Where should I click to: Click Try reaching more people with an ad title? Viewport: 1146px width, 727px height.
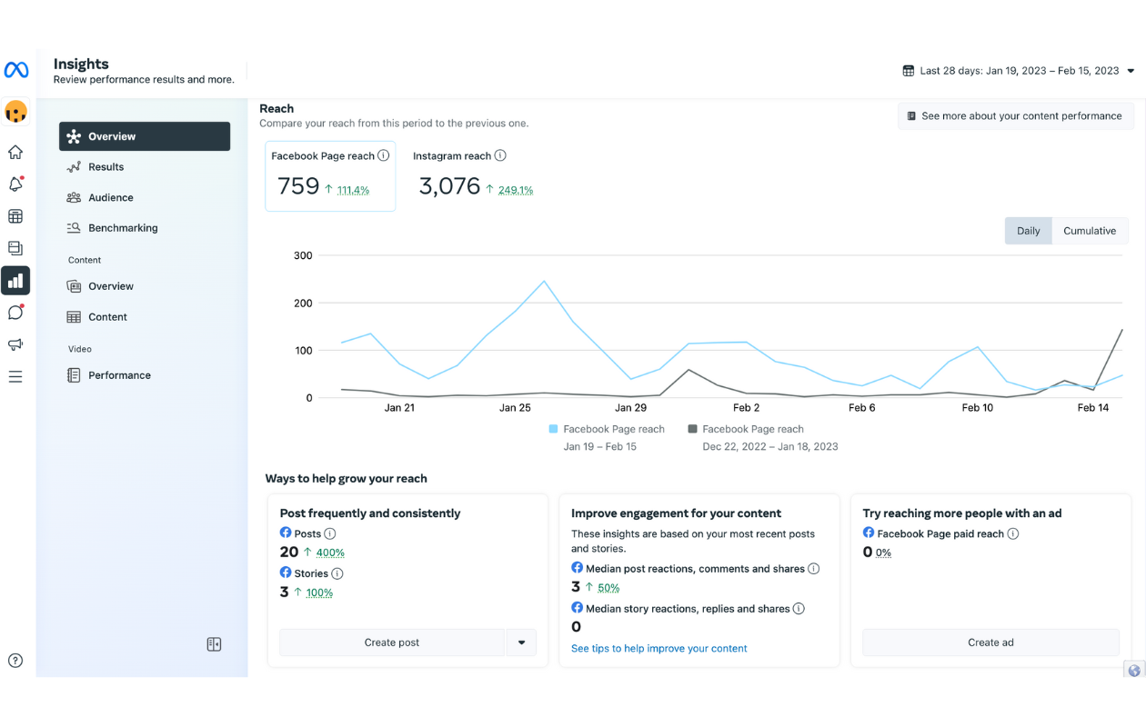[x=962, y=513]
